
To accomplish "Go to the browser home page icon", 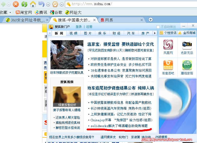I will (33, 4).
